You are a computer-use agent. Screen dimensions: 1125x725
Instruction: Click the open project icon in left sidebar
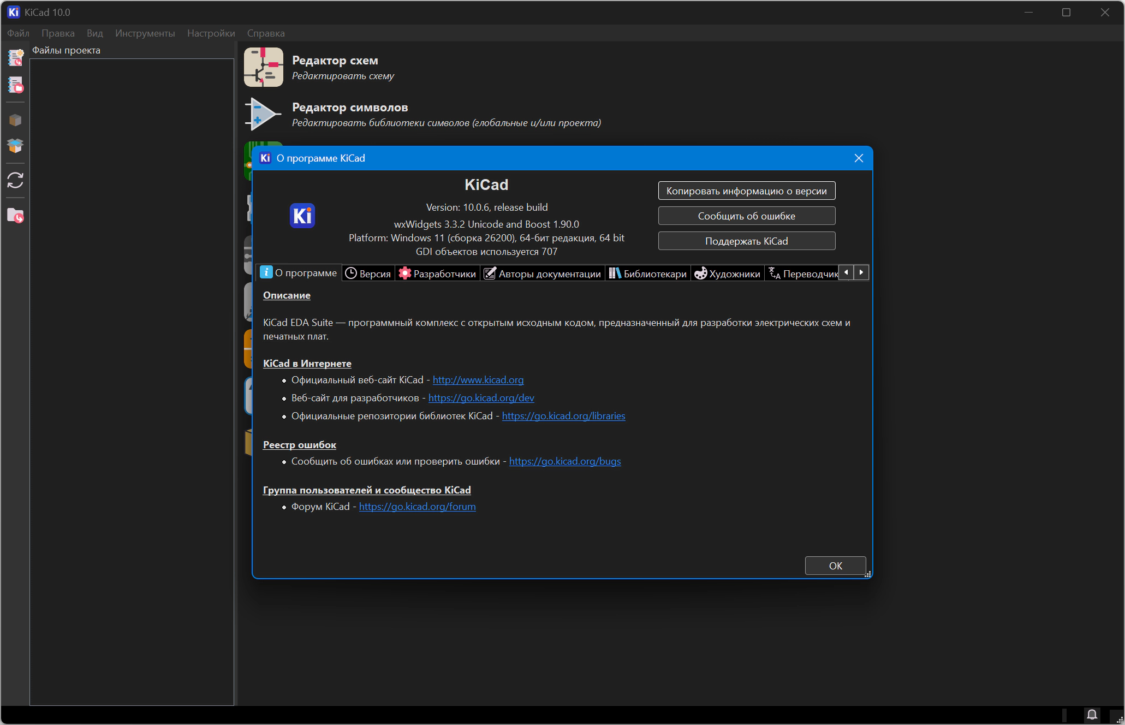tap(15, 85)
